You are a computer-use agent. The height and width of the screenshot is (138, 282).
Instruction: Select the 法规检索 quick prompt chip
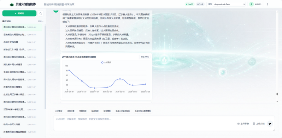click(x=71, y=111)
